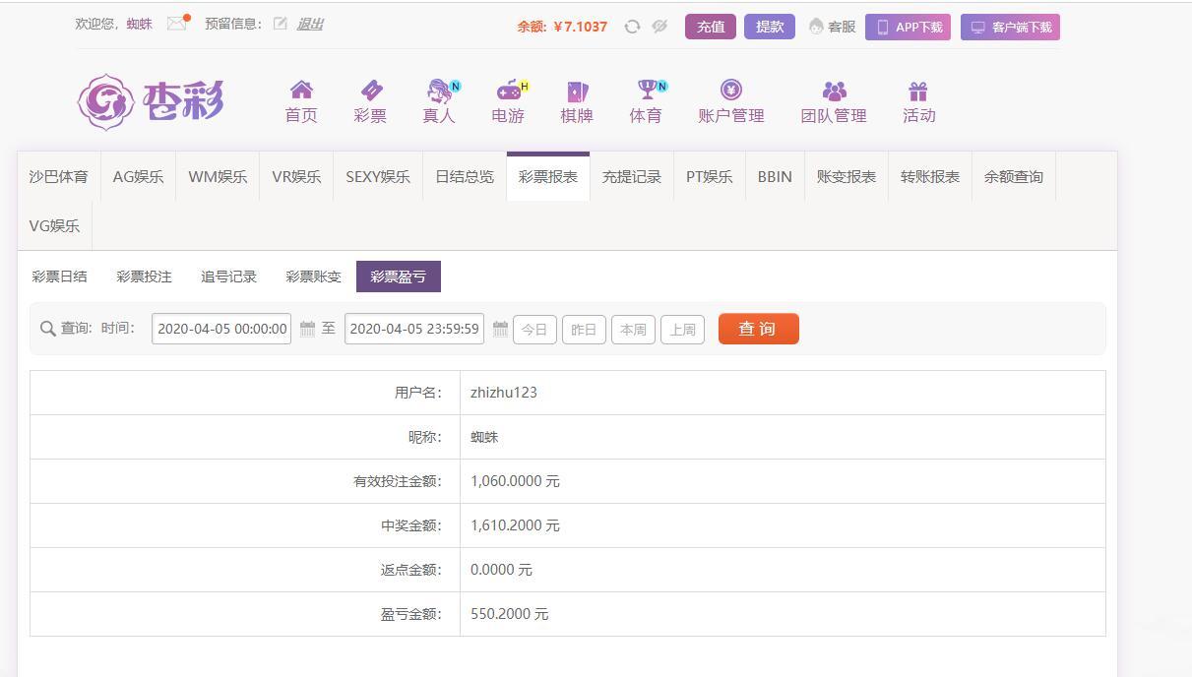This screenshot has width=1192, height=677.
Task: Switch to 彩票报表 tab
Action: pos(548,176)
